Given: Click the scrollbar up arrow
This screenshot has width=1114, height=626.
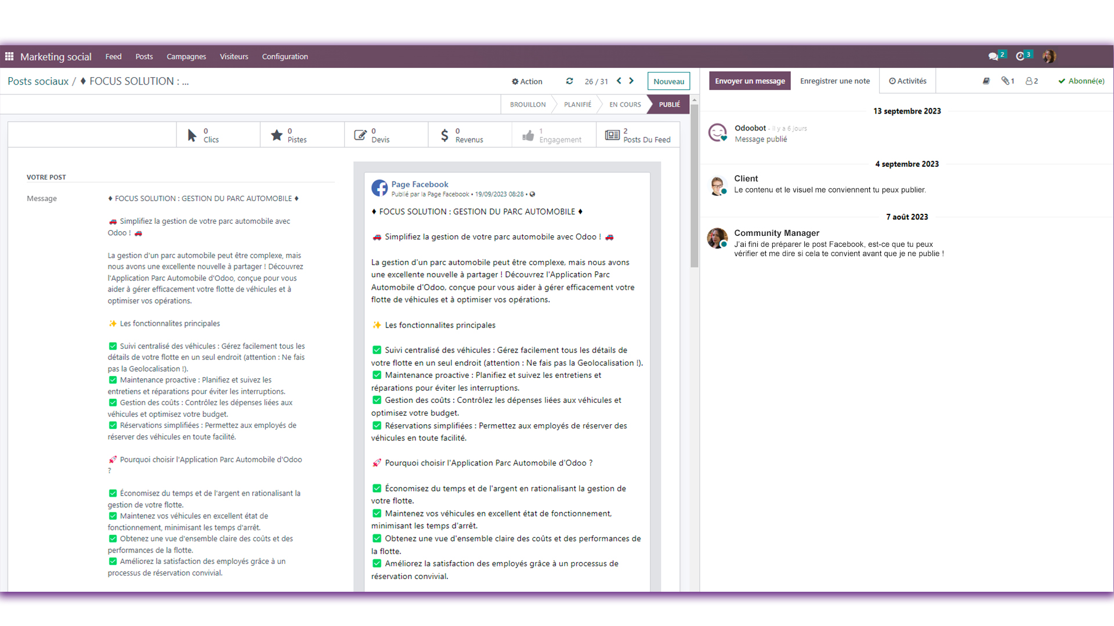Looking at the screenshot, I should click(x=694, y=100).
